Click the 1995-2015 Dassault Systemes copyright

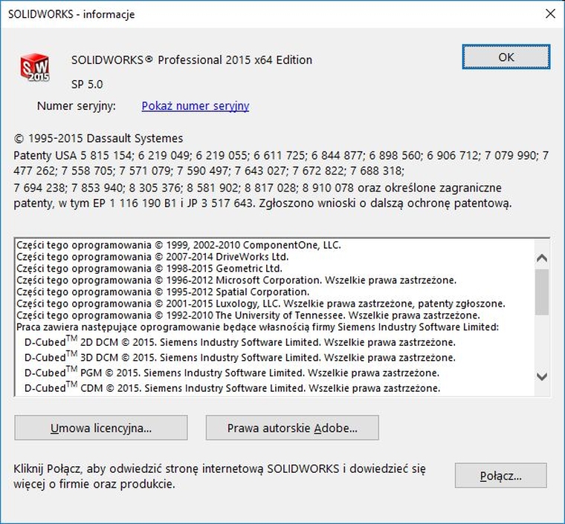coord(98,139)
